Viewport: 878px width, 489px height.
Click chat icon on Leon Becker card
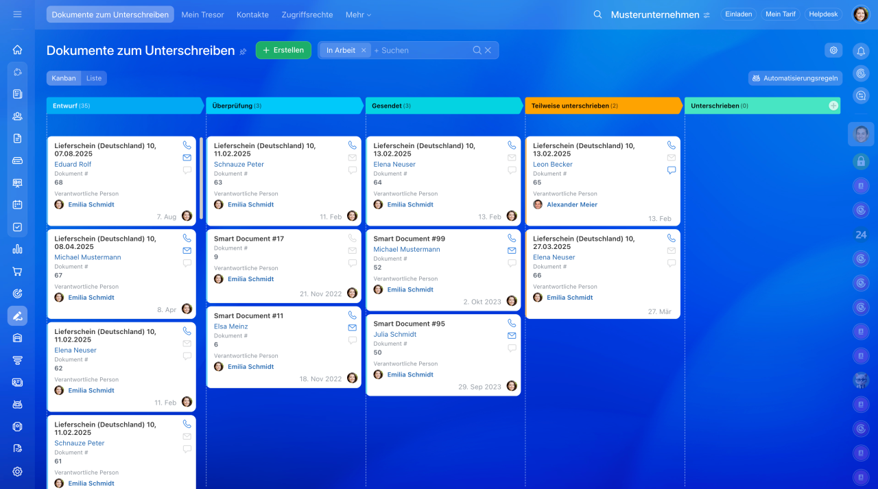(x=672, y=170)
